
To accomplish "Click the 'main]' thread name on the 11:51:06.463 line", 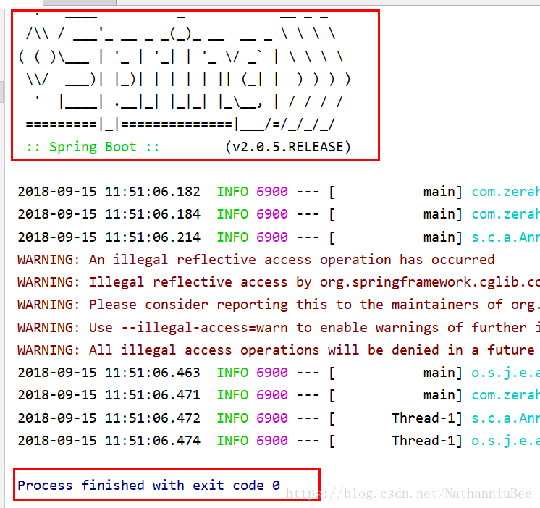I will 443,373.
